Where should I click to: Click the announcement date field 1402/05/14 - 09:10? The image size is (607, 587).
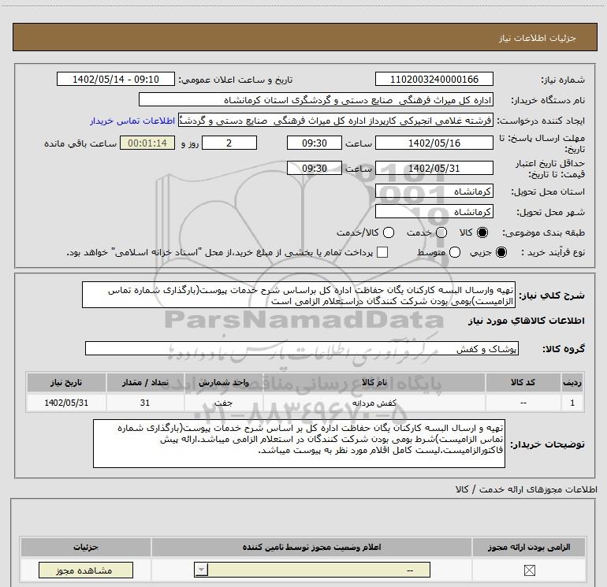point(116,79)
